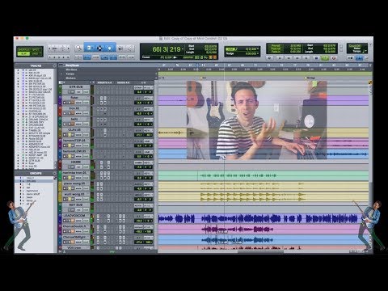388x291 pixels.
Task: Click the Stop transport button
Action: 316,58
